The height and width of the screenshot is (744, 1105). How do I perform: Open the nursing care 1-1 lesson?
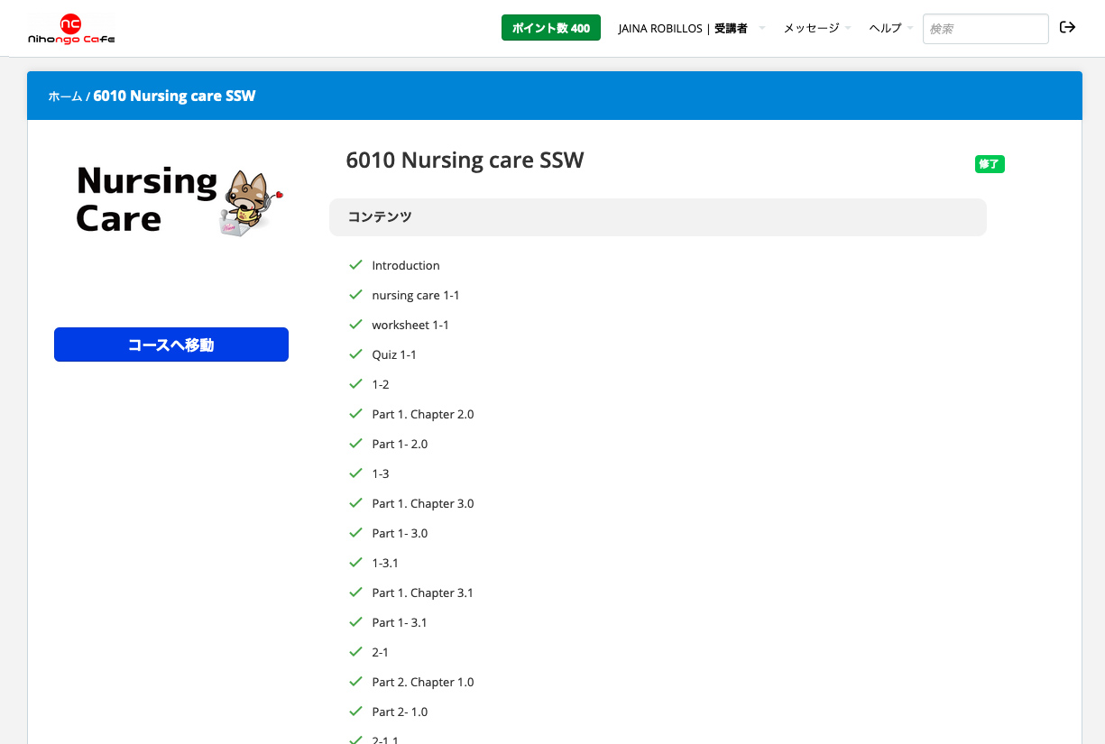[415, 295]
